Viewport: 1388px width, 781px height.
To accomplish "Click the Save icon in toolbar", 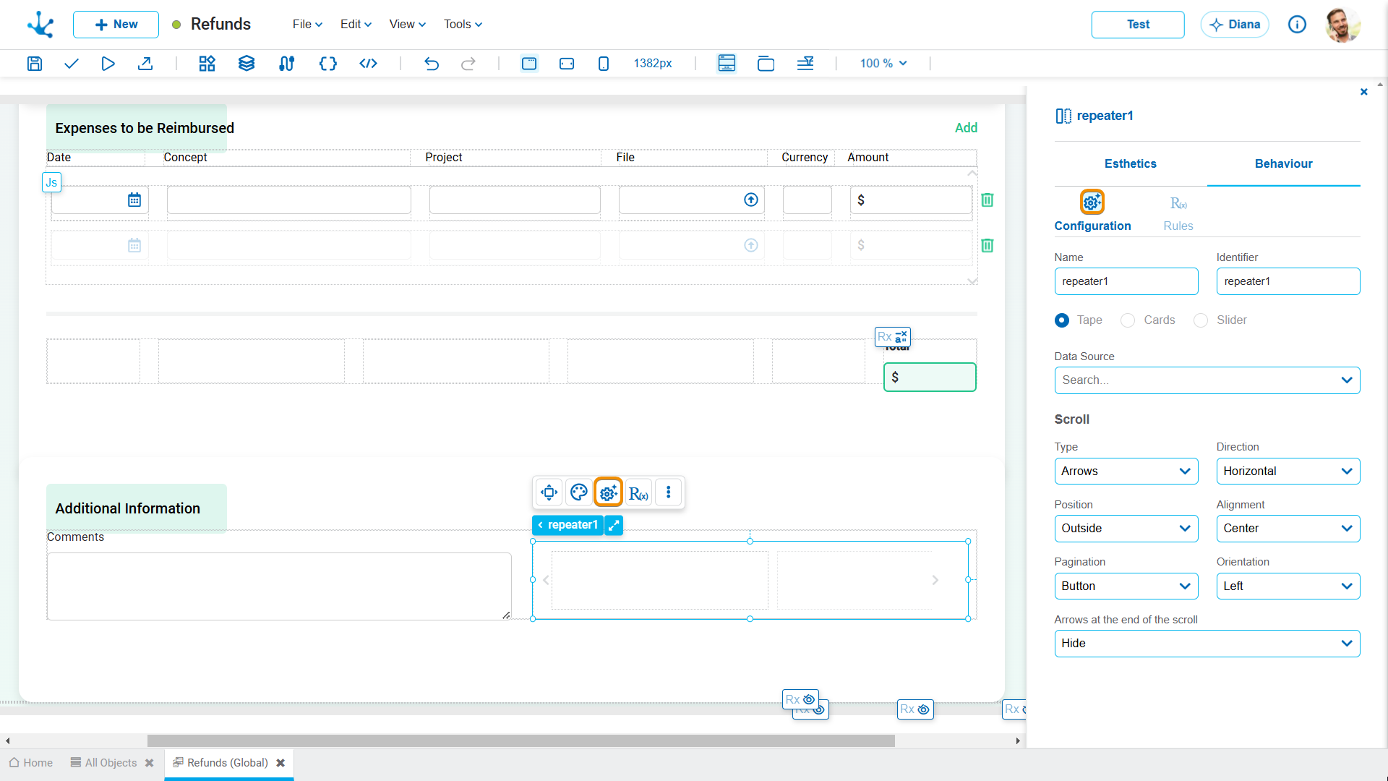I will click(34, 64).
